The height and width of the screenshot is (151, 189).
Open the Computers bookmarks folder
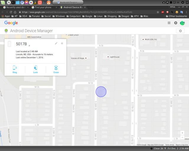coord(74,16)
